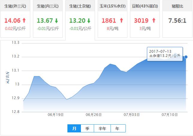Click y-axis label 13
Image resolution: width=193 pixels, height=136 pixels.
(17, 84)
